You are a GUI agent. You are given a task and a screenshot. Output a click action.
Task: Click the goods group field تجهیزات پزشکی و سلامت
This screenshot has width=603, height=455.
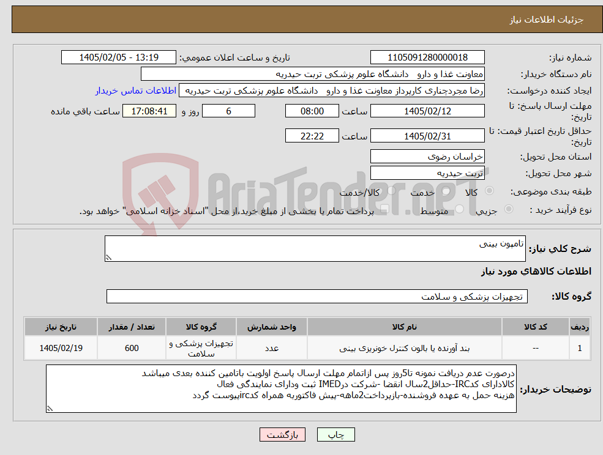point(317,296)
